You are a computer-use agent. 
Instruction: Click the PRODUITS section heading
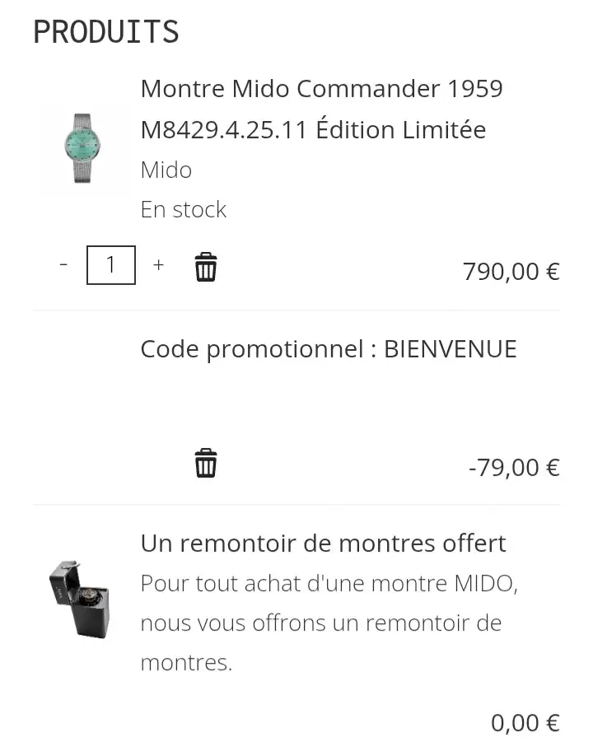coord(105,32)
